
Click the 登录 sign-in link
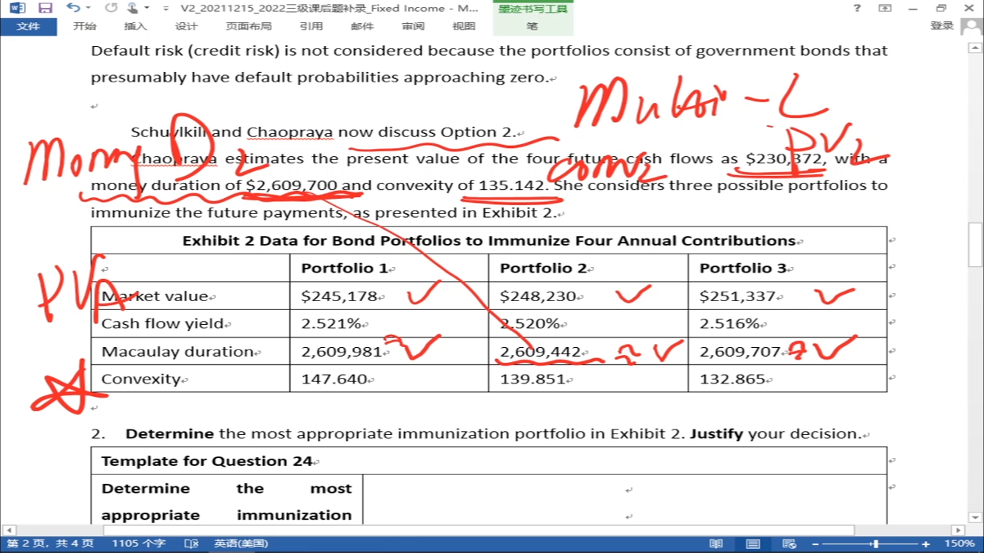941,26
